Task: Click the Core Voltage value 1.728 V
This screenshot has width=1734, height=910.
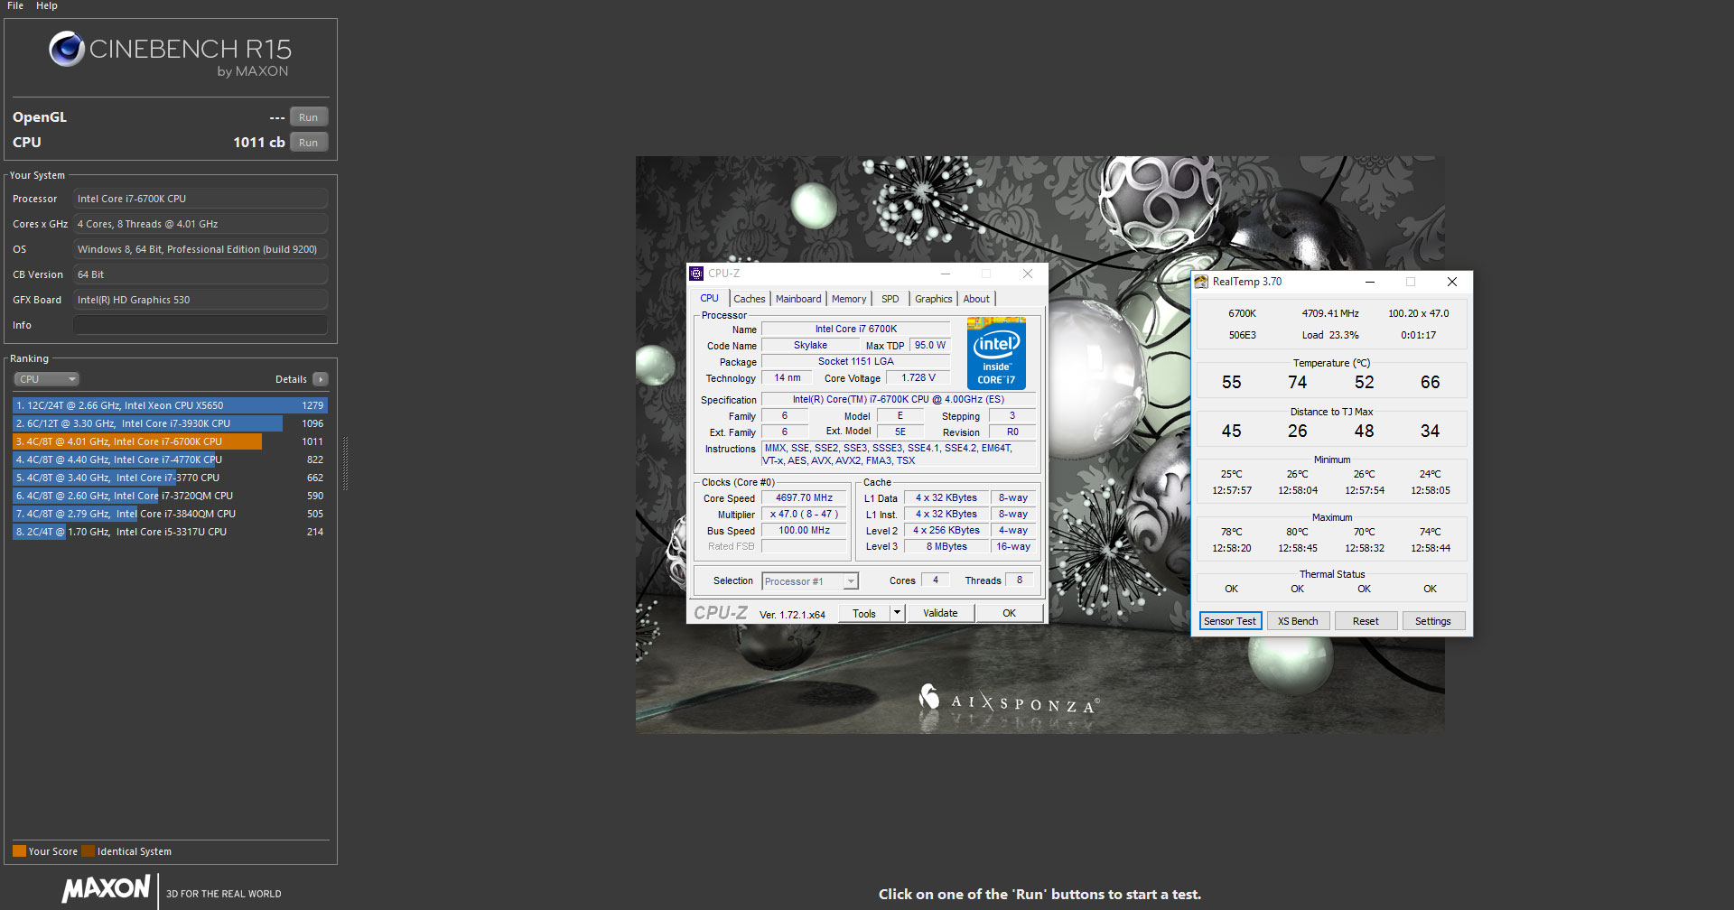Action: click(918, 378)
